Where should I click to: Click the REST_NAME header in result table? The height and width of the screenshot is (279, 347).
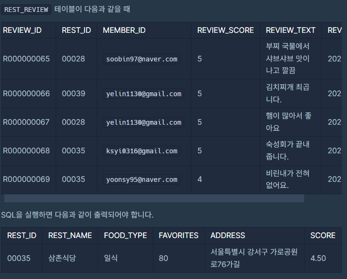(x=70, y=235)
